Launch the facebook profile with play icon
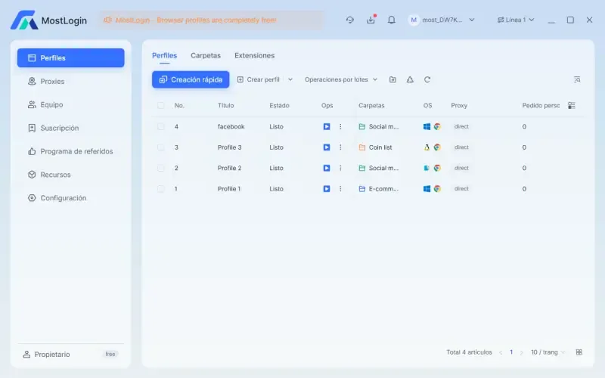605x378 pixels. coord(327,126)
